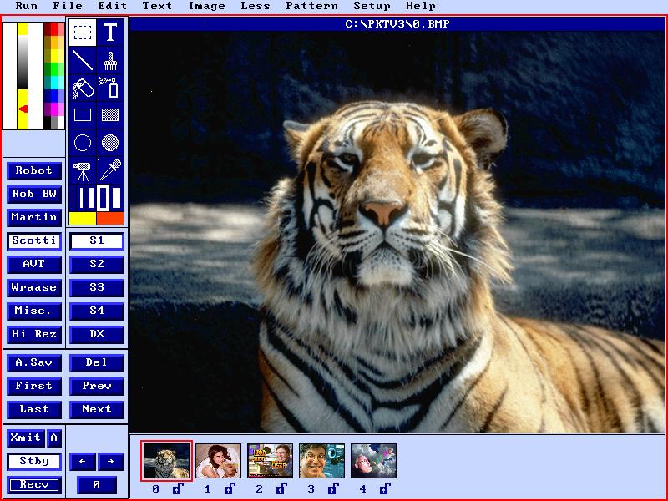The width and height of the screenshot is (668, 501).
Task: Choose the thickest line width
Action: 116,198
